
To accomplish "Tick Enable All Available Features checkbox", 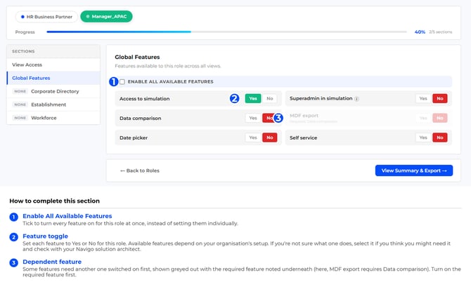I will 122,82.
